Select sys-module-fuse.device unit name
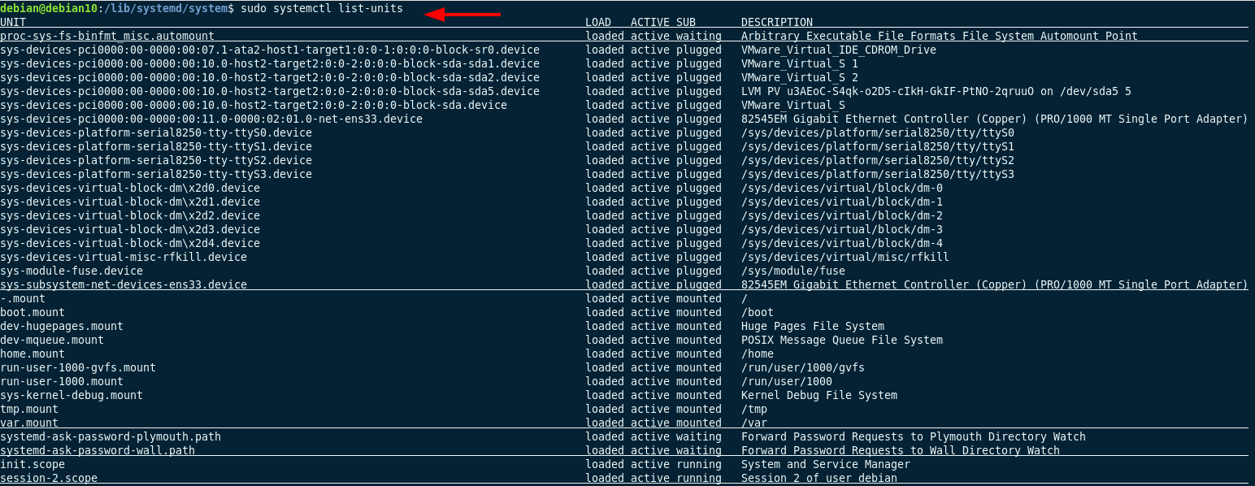The width and height of the screenshot is (1255, 486). tap(72, 271)
